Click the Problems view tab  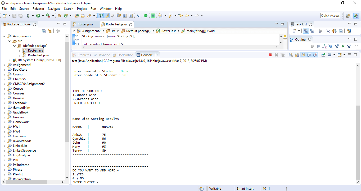[84, 55]
